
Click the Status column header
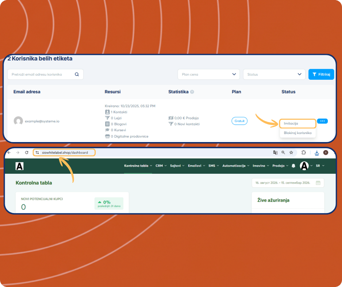289,92
